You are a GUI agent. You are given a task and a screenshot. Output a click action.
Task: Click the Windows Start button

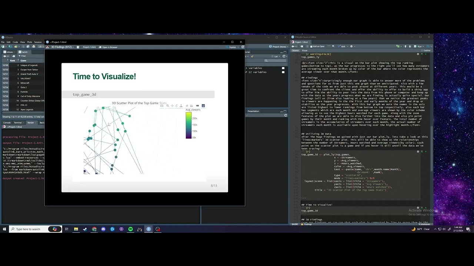pos(4,229)
